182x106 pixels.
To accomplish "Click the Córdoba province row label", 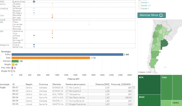I will [16, 4].
